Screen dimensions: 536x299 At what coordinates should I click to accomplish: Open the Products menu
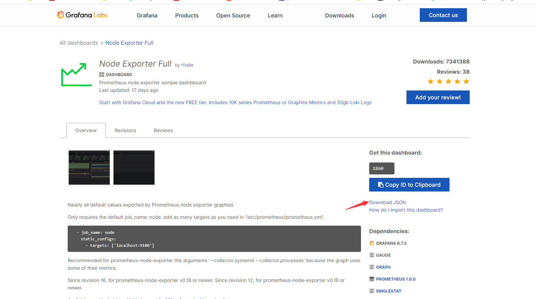187,16
